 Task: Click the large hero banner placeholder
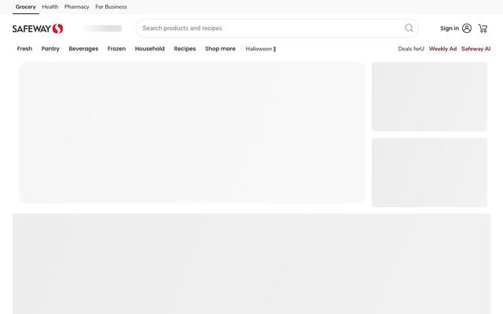click(x=192, y=133)
